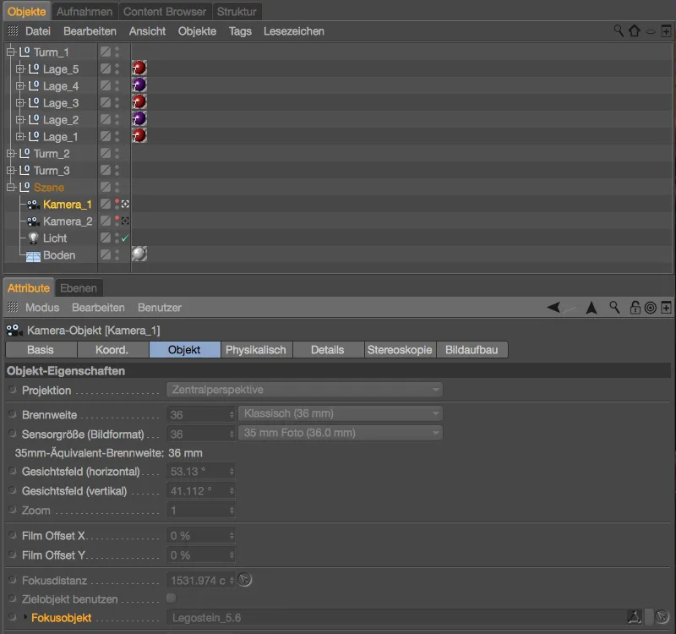Open the Tags menu
Viewport: 676px width, 634px height.
point(240,30)
